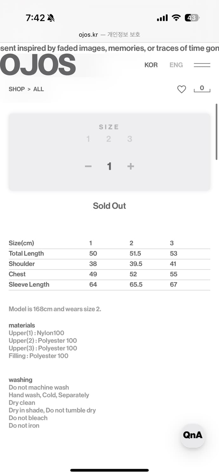Select size 1 option
This screenshot has width=219, height=476.
[88, 139]
